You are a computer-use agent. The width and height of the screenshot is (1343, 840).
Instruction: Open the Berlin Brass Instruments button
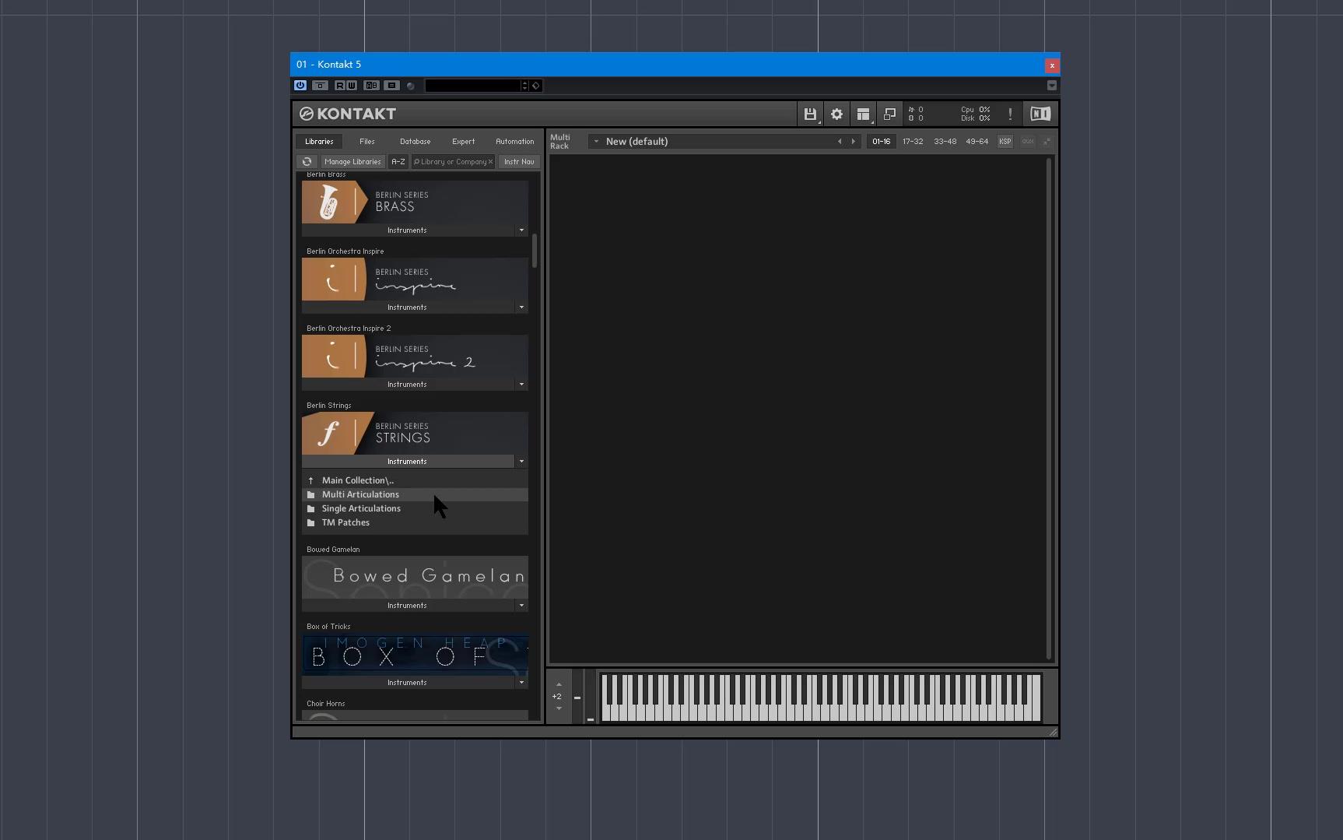pos(408,230)
